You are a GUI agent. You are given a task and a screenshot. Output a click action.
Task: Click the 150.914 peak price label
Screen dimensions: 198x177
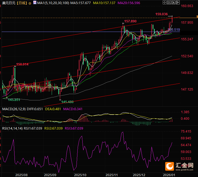[x=22, y=64]
